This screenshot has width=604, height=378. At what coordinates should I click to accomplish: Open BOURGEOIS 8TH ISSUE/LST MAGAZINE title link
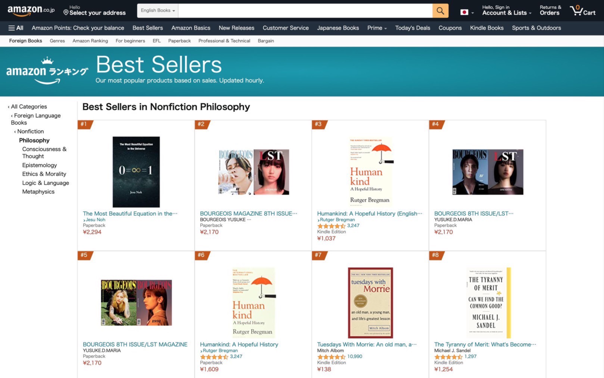[x=135, y=344]
